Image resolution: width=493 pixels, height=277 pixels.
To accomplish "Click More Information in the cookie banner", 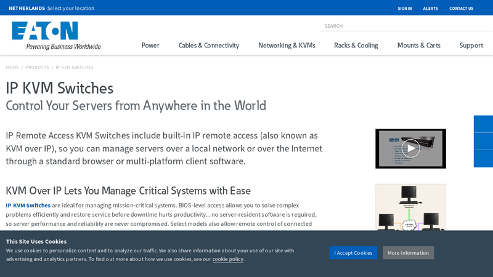I will coord(408,253).
